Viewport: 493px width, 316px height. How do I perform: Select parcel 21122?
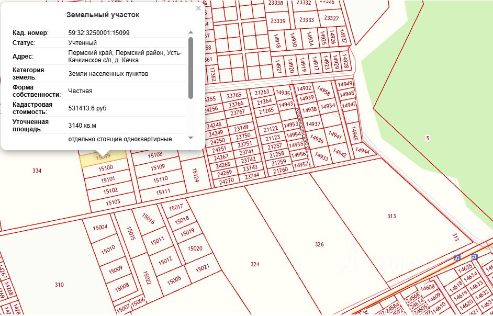pyautogui.click(x=271, y=129)
